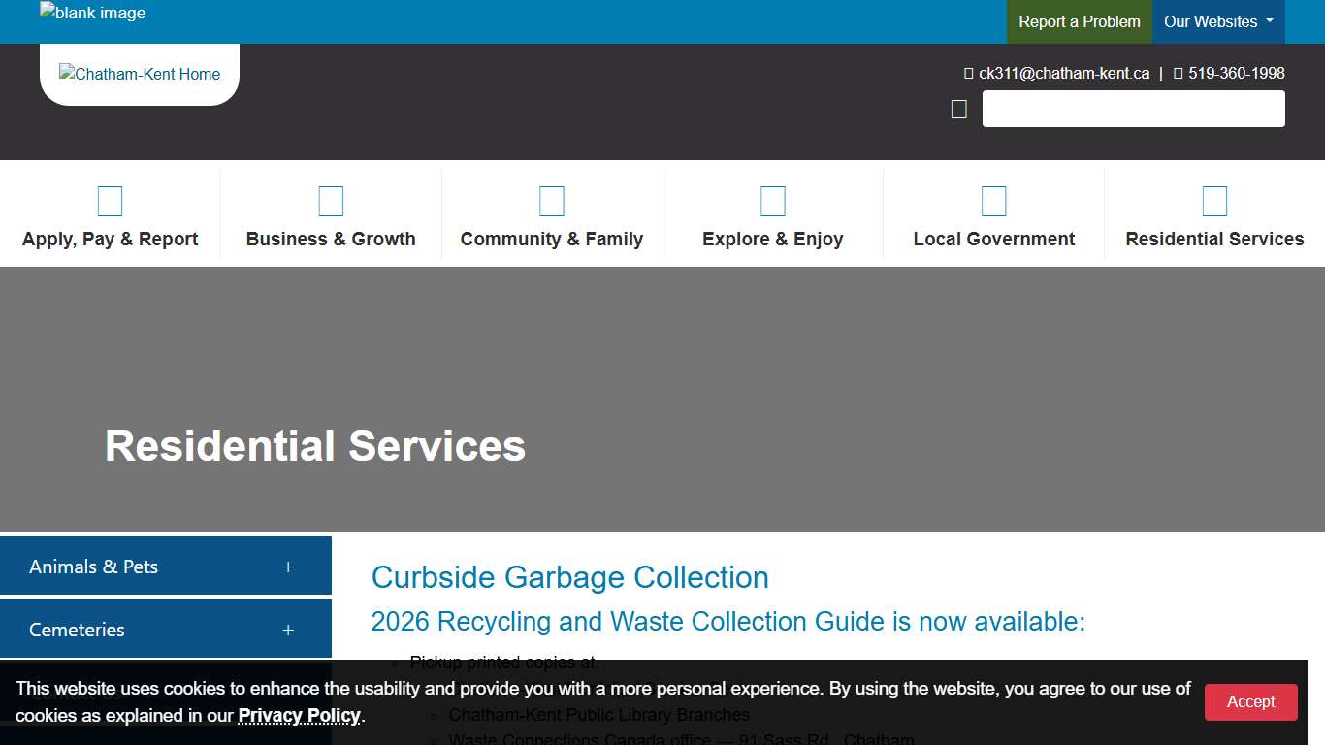The image size is (1325, 745).
Task: Click the Explore & Enjoy icon
Action: click(x=773, y=201)
